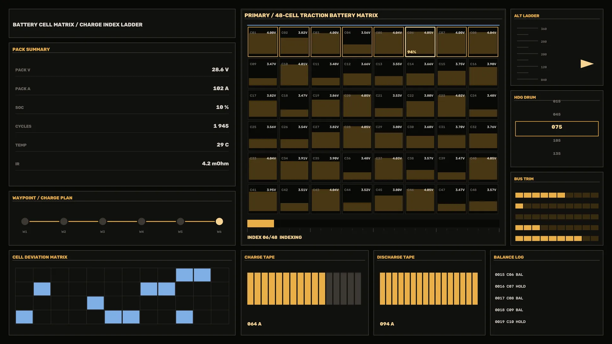
Task: Select cell C41 tile at 3.95V
Action: pyautogui.click(x=263, y=199)
